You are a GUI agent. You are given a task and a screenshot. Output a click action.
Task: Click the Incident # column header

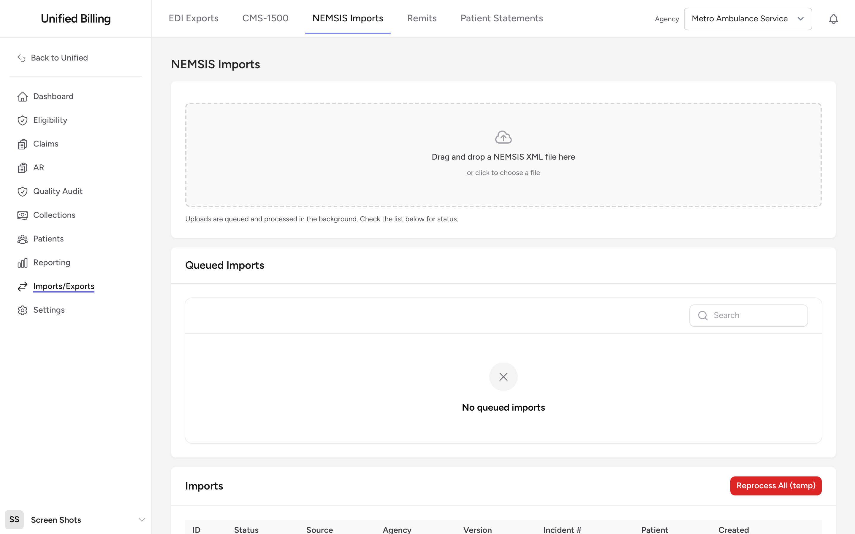pos(563,530)
